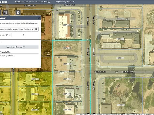This screenshot has height=115, width=154.
Task: Clear the Navajo Rd address search text
Action: click(x=33, y=29)
